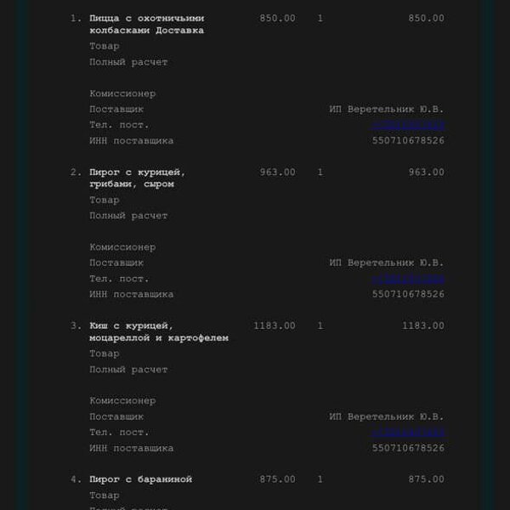Open supplier phone link under chicken mushroom pie
This screenshot has width=510, height=510.
(x=408, y=279)
